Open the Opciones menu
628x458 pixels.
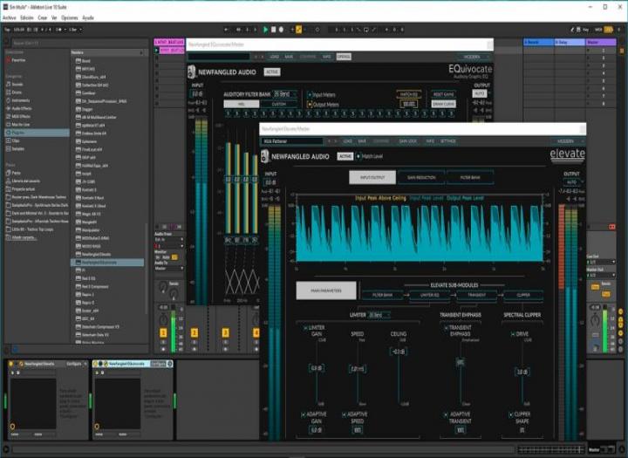point(70,18)
